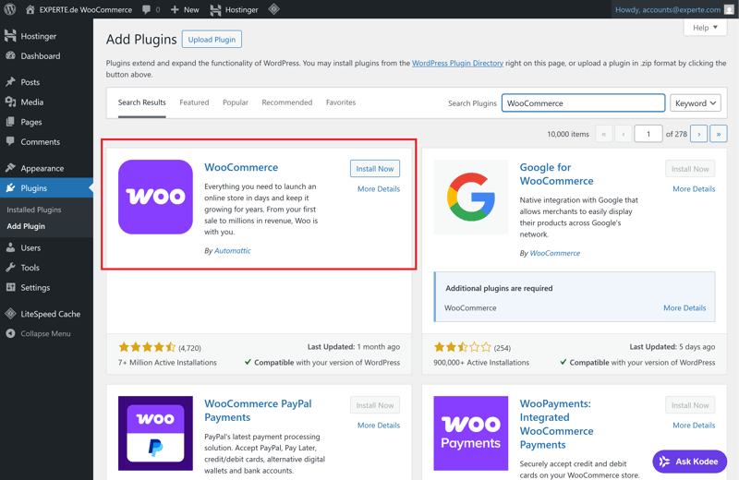This screenshot has width=739, height=480.
Task: Open WordPress Plugin Directory link
Action: tap(457, 64)
